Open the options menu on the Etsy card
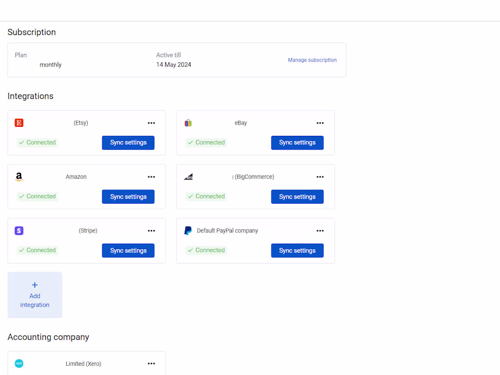The image size is (500, 375). click(x=151, y=123)
